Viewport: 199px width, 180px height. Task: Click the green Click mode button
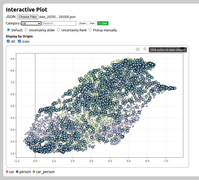pos(103,23)
